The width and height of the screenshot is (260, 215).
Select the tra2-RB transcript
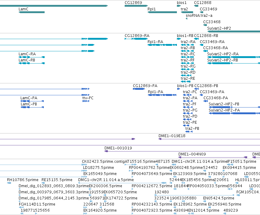coord(187,51)
